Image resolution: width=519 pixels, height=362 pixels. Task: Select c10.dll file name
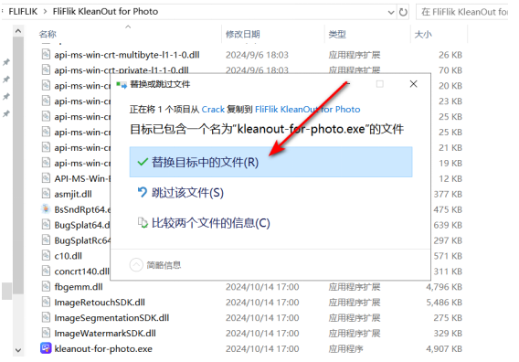click(x=68, y=256)
